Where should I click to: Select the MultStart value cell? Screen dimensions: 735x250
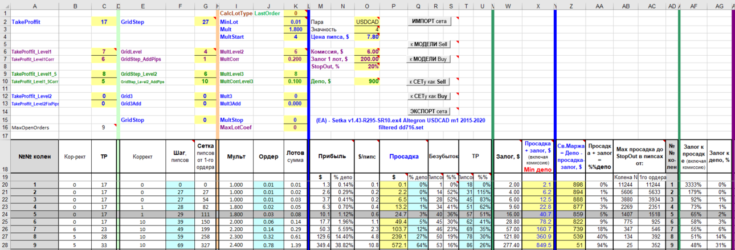pyautogui.click(x=295, y=36)
